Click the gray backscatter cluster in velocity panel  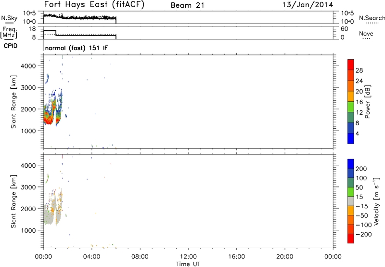tap(49, 215)
